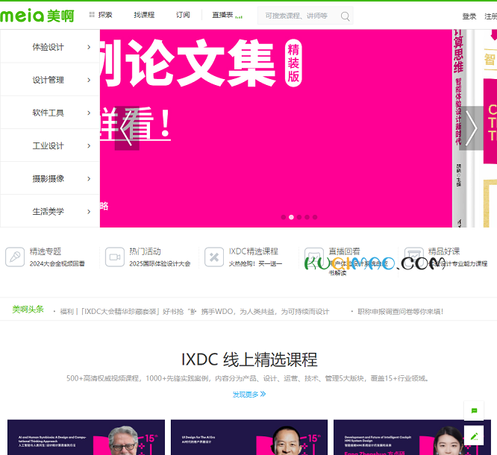This screenshot has width=497, height=455.
Task: Click 美啊头条 label
Action: [x=28, y=310]
